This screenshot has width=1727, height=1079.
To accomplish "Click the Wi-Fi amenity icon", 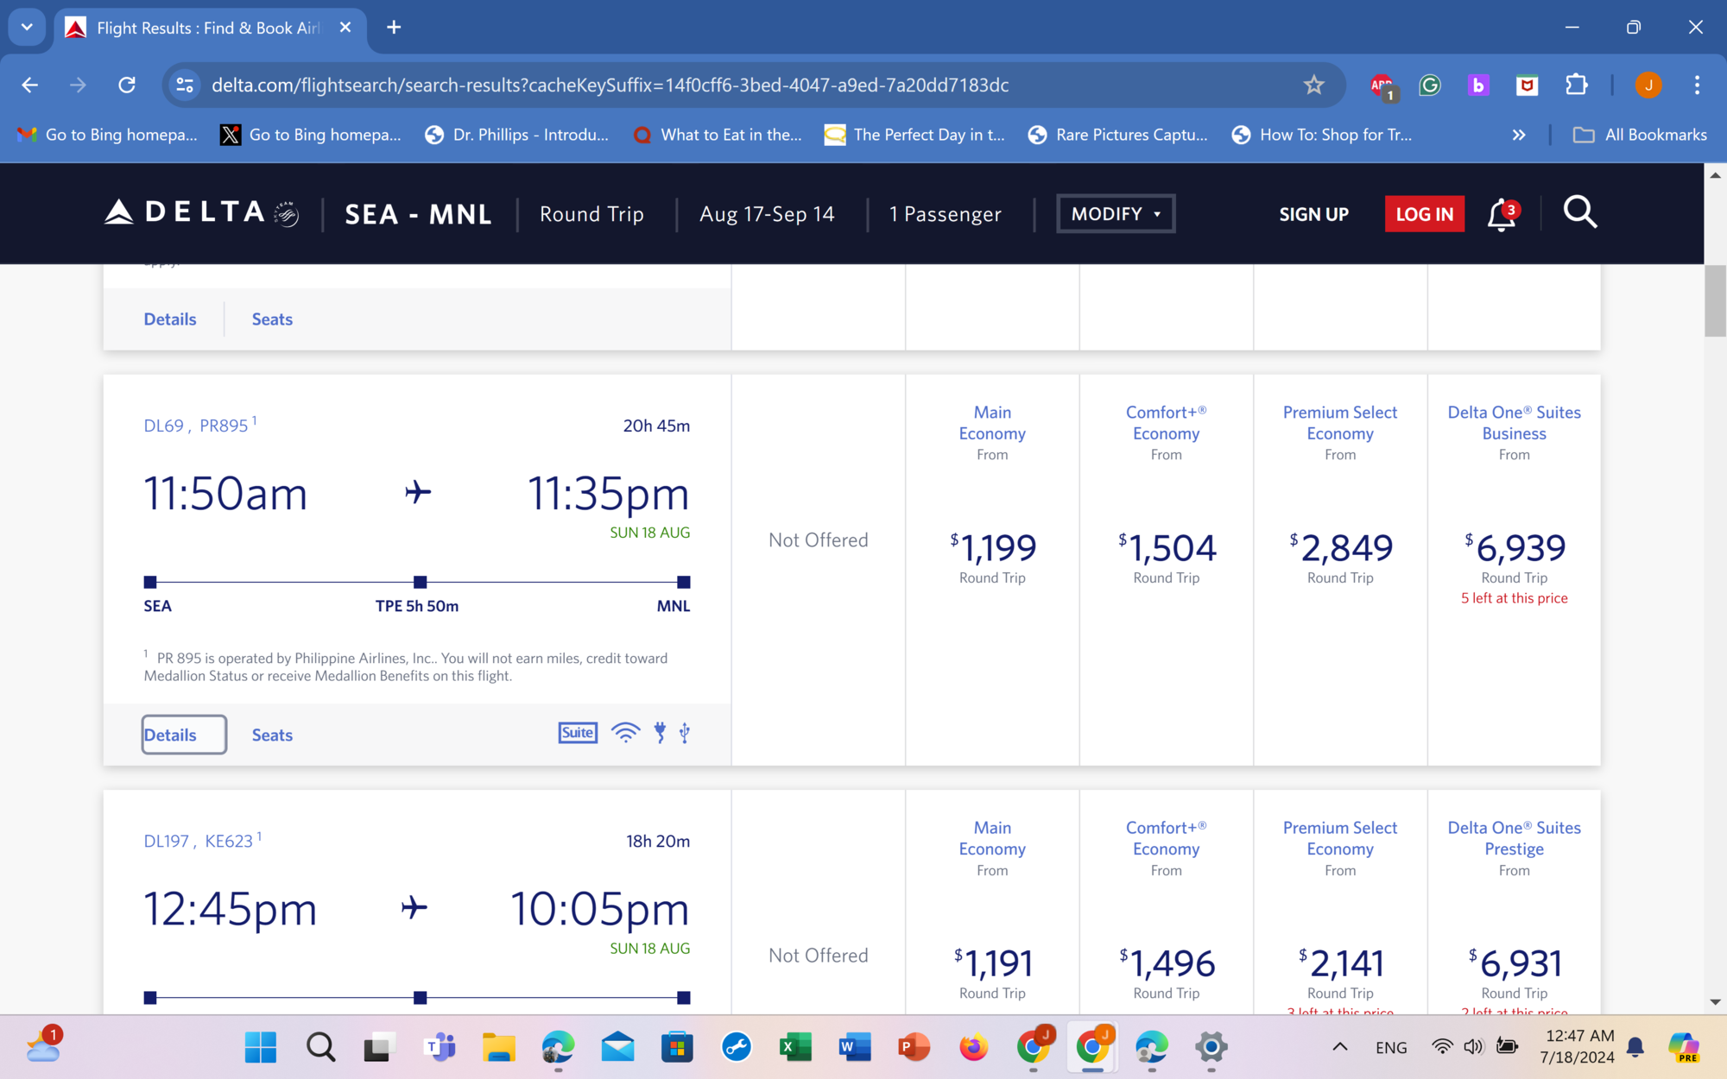I will pyautogui.click(x=625, y=734).
